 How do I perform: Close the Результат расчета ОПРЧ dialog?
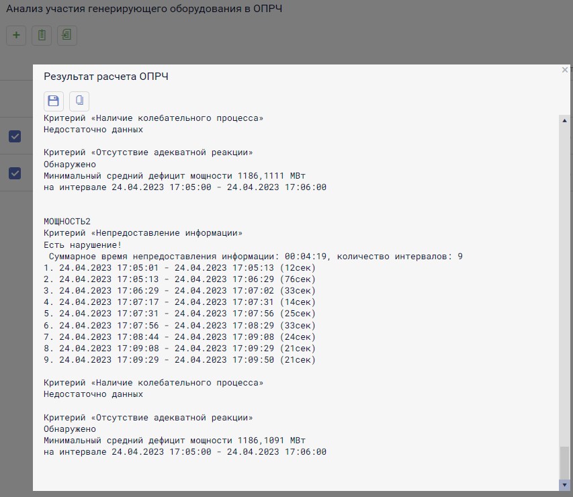click(564, 70)
